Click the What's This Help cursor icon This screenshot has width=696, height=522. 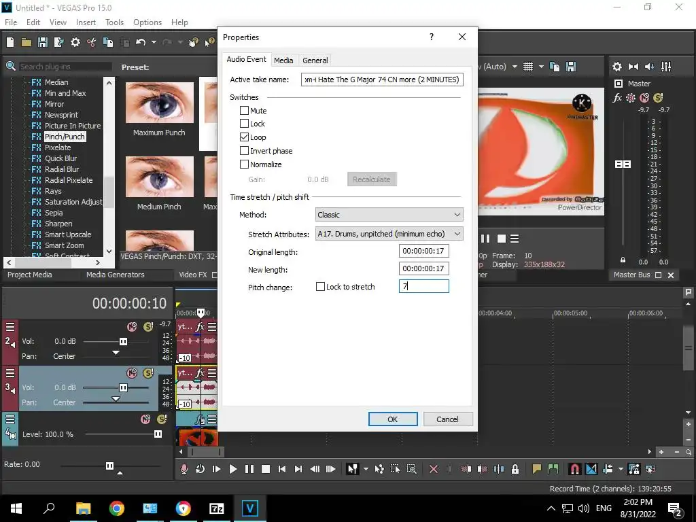(209, 42)
